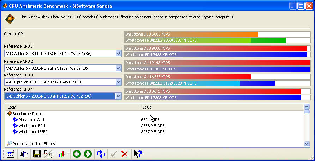Click the Current CPU label

tap(15, 34)
